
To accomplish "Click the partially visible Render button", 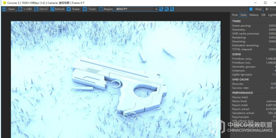I will pos(270,9).
